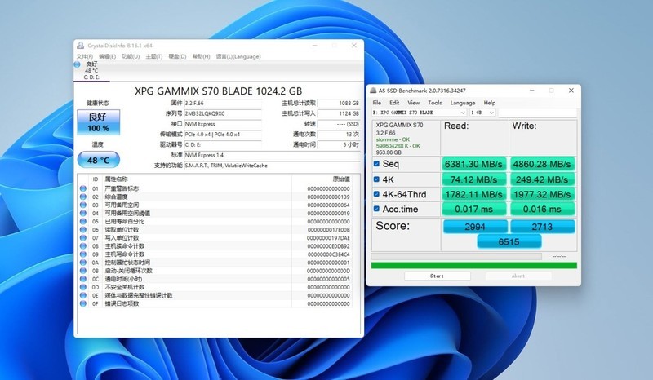Click status icon for attribute 0E 媒体与数据完整性错误计数
The image size is (653, 380).
(x=83, y=295)
